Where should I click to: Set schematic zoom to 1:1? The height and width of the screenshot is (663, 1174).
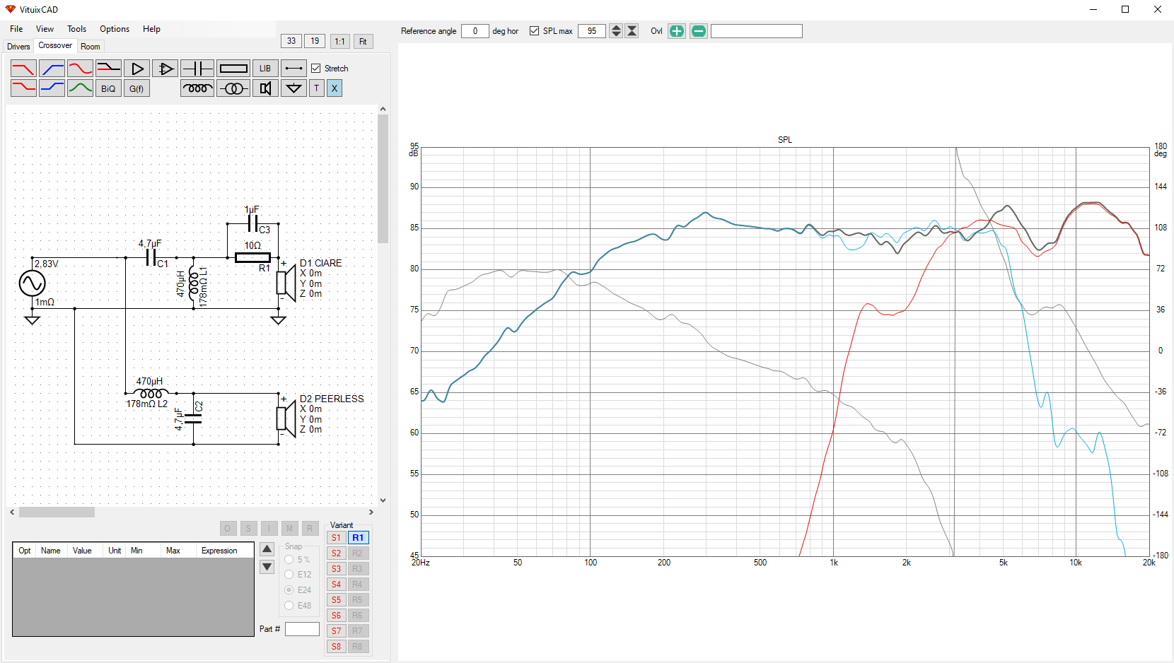click(x=339, y=41)
